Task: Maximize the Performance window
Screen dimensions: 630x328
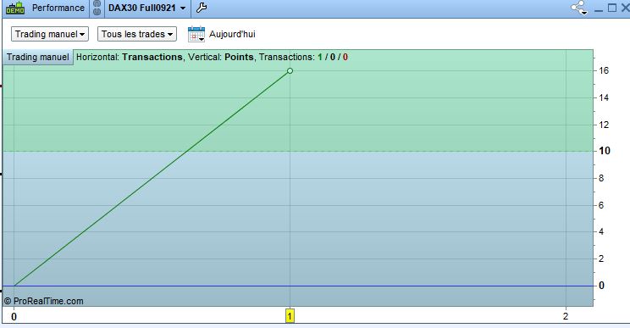Action: coord(612,8)
